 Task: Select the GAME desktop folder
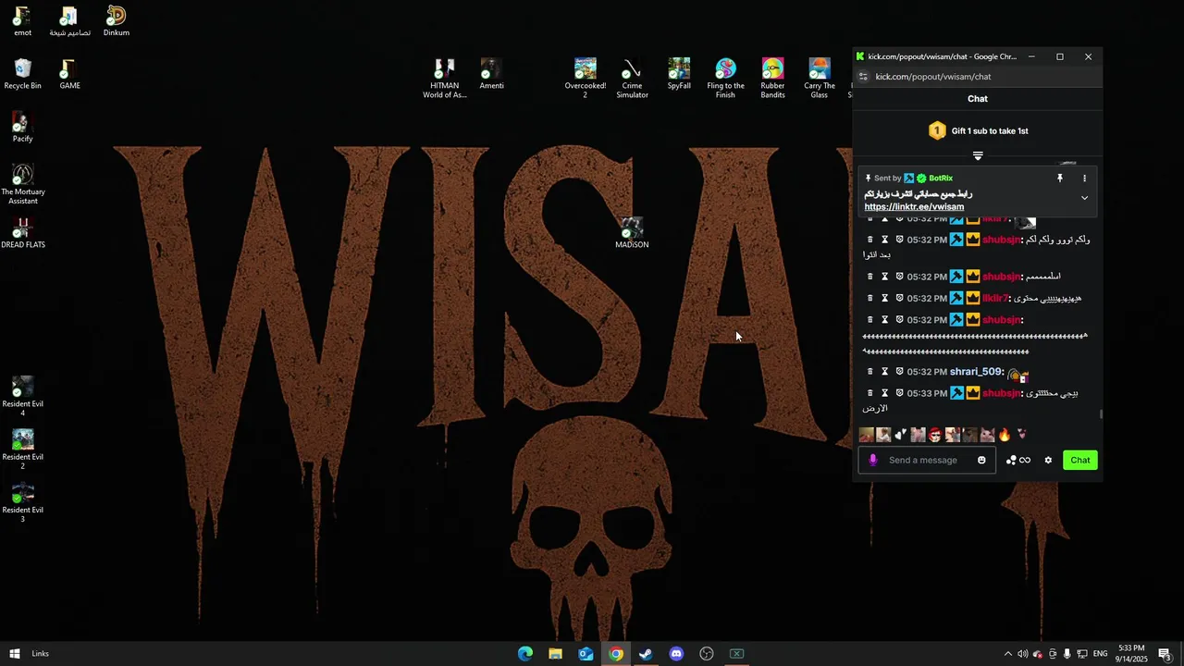(x=69, y=74)
